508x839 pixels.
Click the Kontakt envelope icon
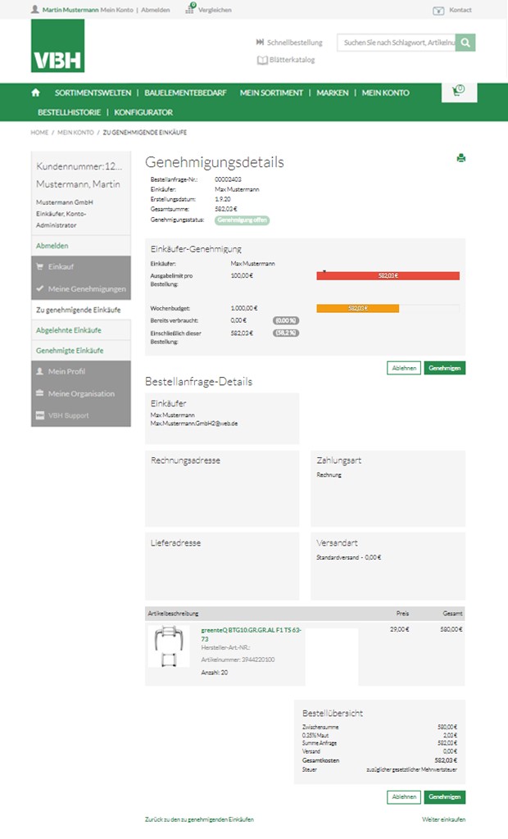click(438, 10)
